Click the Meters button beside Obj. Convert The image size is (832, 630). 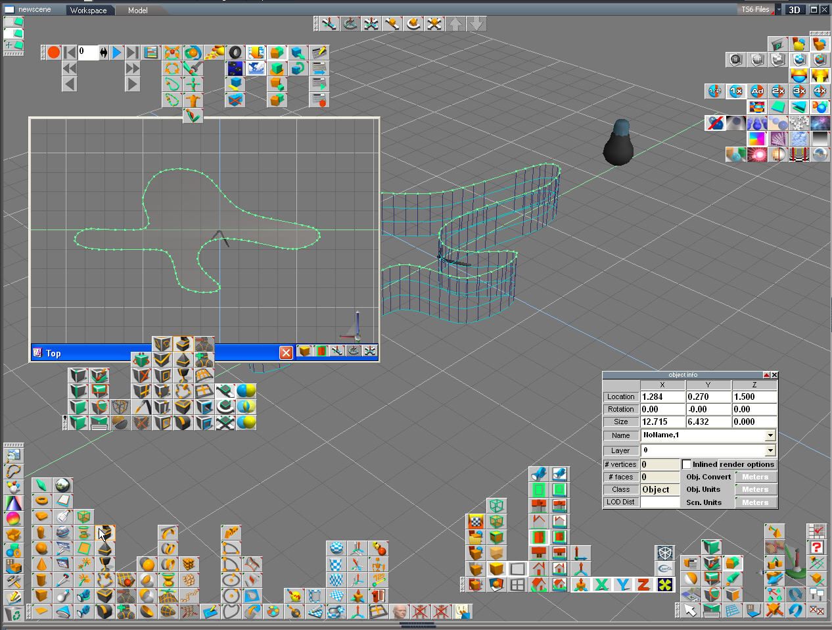click(x=755, y=477)
